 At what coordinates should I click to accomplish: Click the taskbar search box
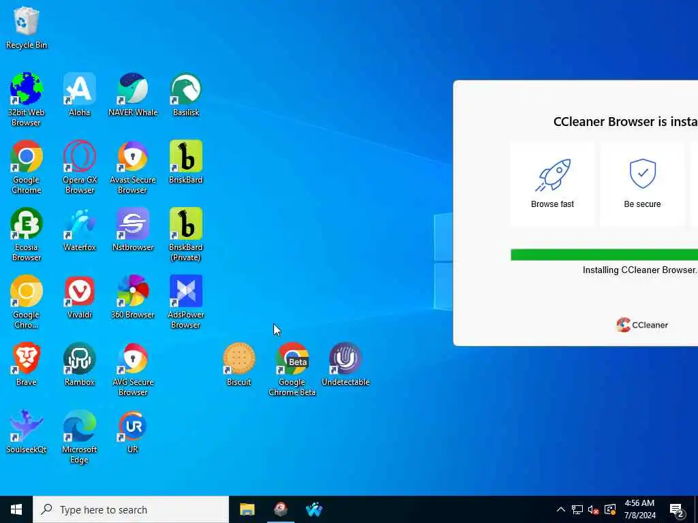131,509
